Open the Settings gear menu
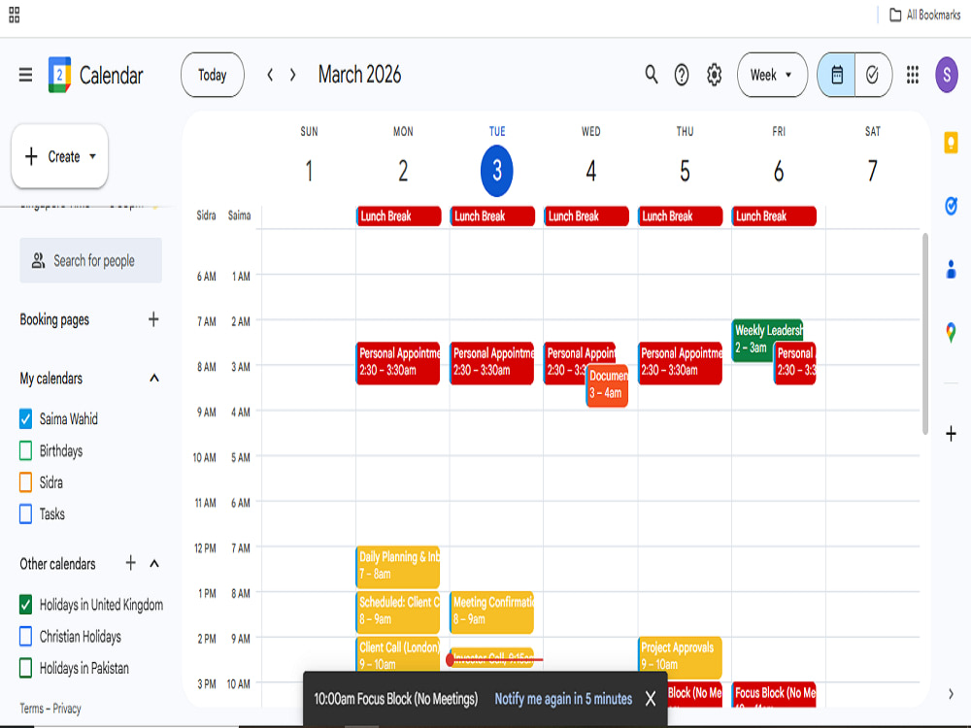The image size is (971, 728). [714, 75]
